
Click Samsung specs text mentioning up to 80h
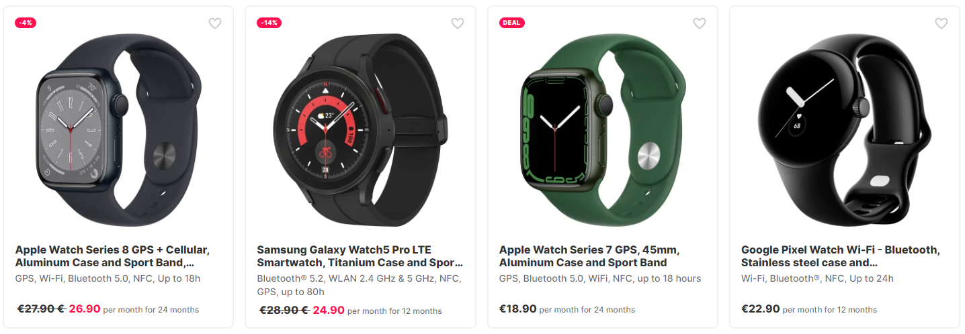point(360,285)
